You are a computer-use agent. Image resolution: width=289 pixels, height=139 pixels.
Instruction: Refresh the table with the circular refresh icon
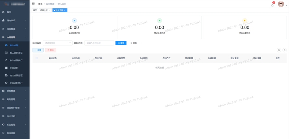[x=285, y=50]
